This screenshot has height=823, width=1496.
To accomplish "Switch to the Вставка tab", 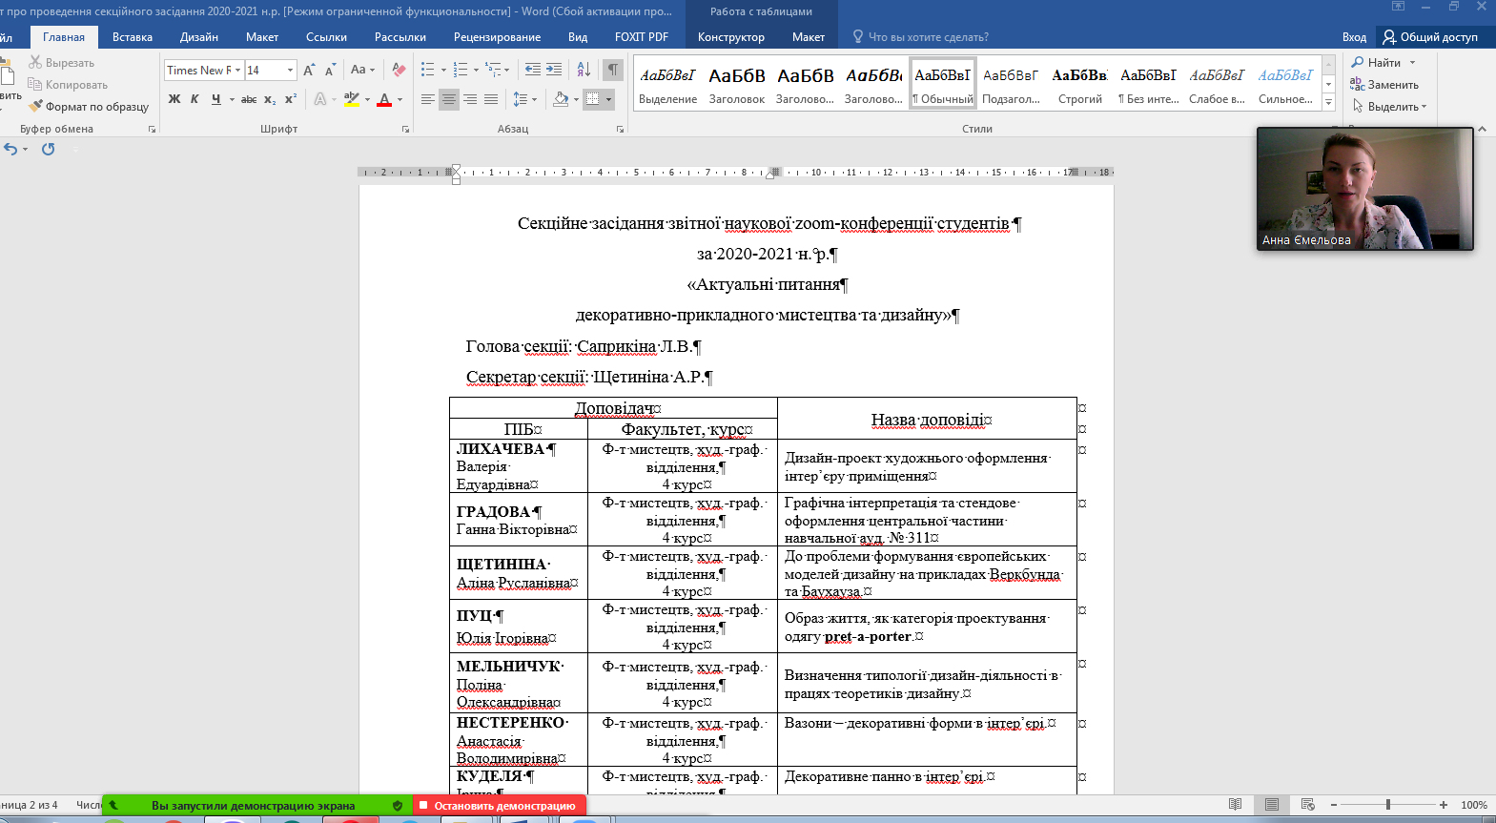I will (133, 37).
